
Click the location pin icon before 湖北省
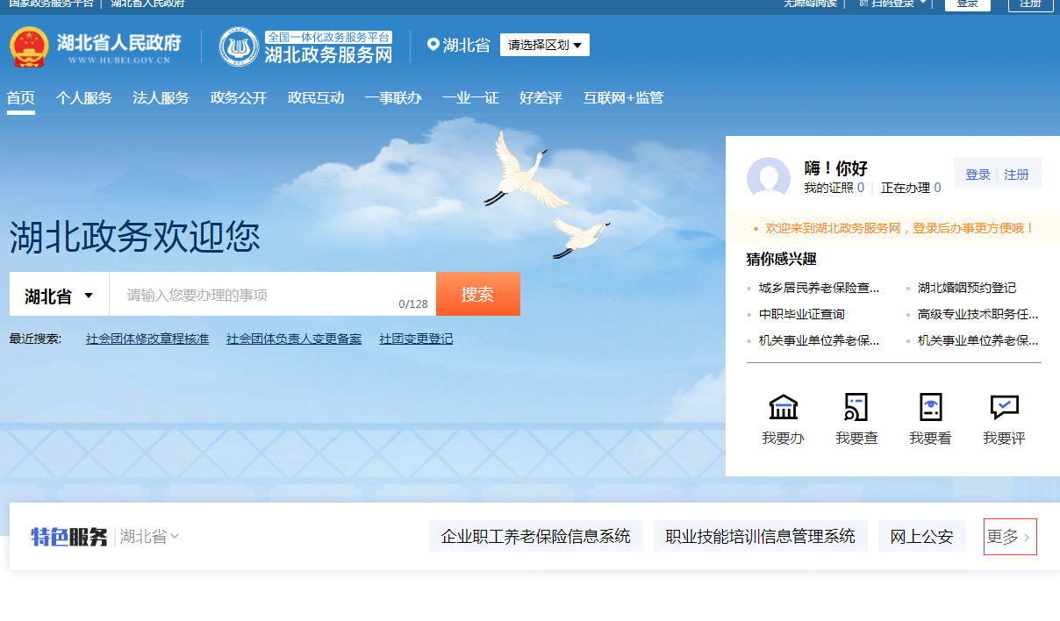click(432, 44)
